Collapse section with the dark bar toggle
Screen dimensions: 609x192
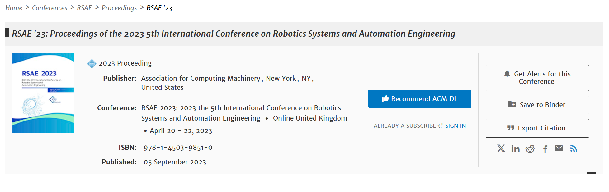pyautogui.click(x=591, y=173)
